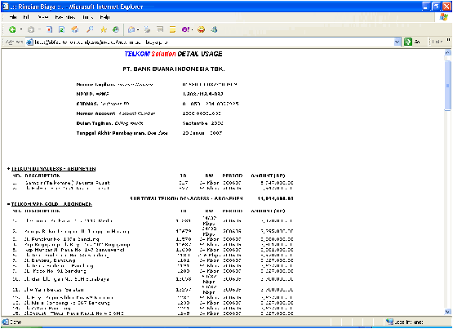The width and height of the screenshot is (453, 329).
Task: Click the yellow Discuss note icon
Action: 172,29
